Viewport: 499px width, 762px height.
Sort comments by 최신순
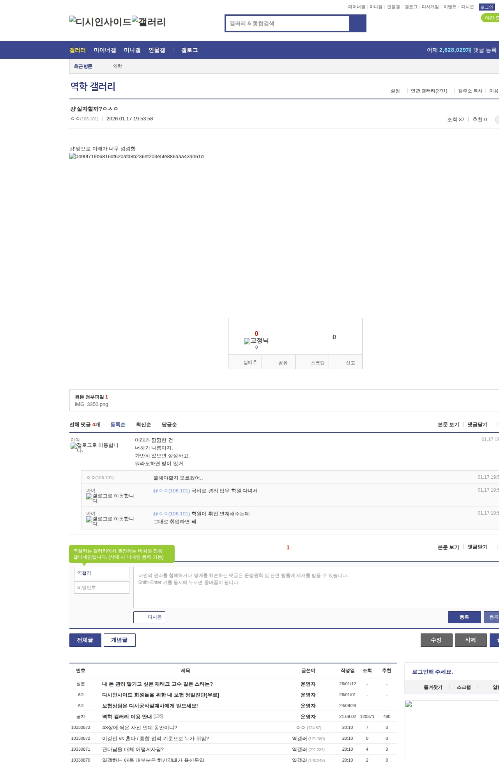(x=143, y=425)
